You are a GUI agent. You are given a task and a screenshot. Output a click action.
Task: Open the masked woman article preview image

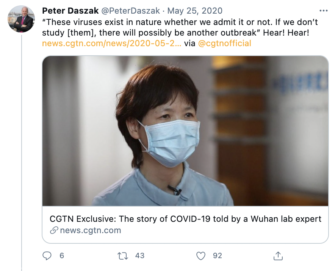coord(185,131)
